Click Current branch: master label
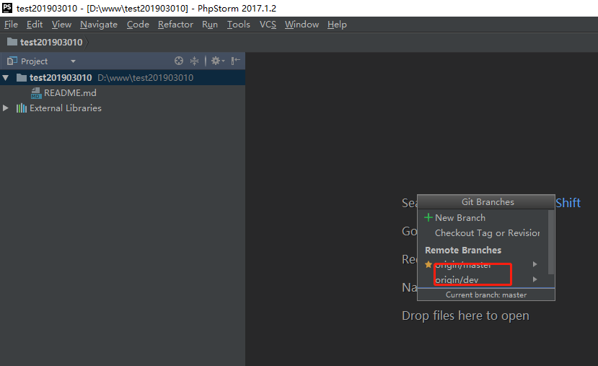Viewport: 598px width, 366px height. tap(486, 295)
